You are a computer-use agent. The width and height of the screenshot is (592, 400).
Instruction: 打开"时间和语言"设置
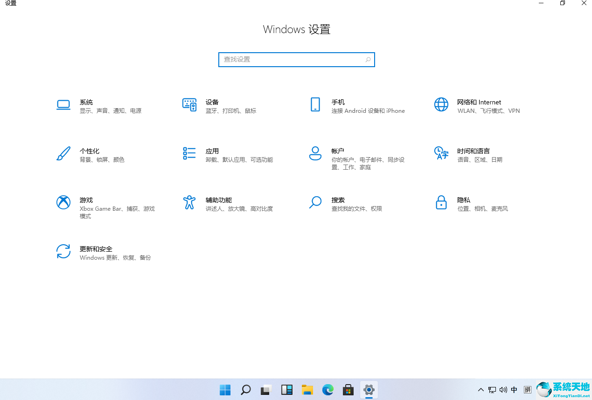click(x=467, y=154)
